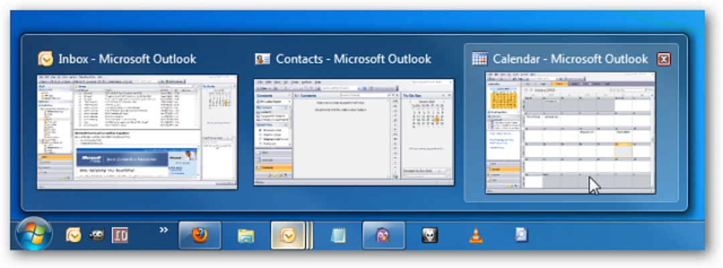723x268 pixels.
Task: Open the Notepad taskbar icon
Action: pyautogui.click(x=339, y=235)
